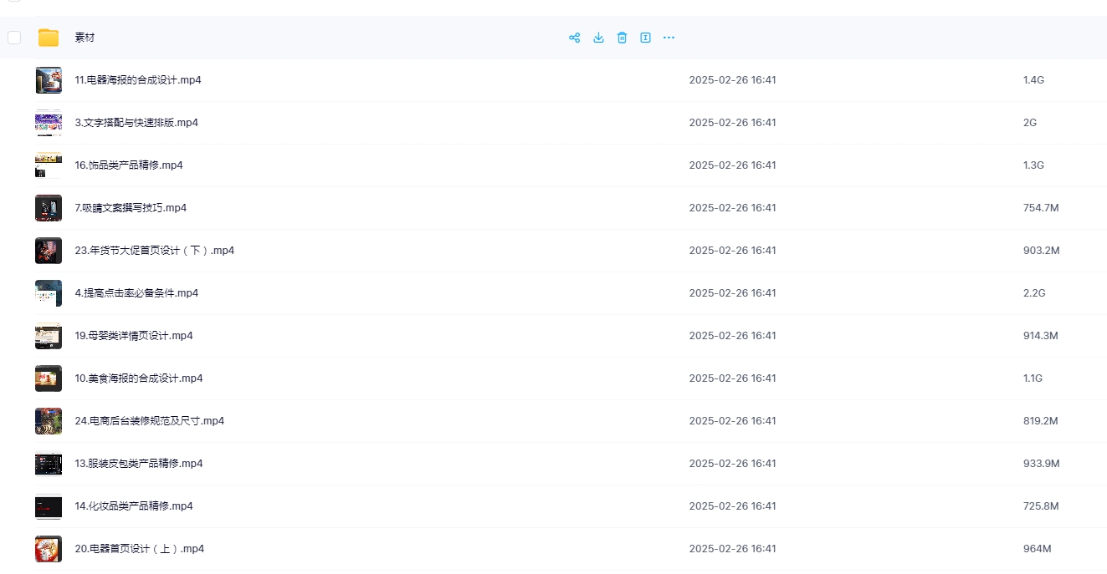Open 13.服装皮包类产品精修.mp4
The image size is (1107, 574).
(139, 464)
